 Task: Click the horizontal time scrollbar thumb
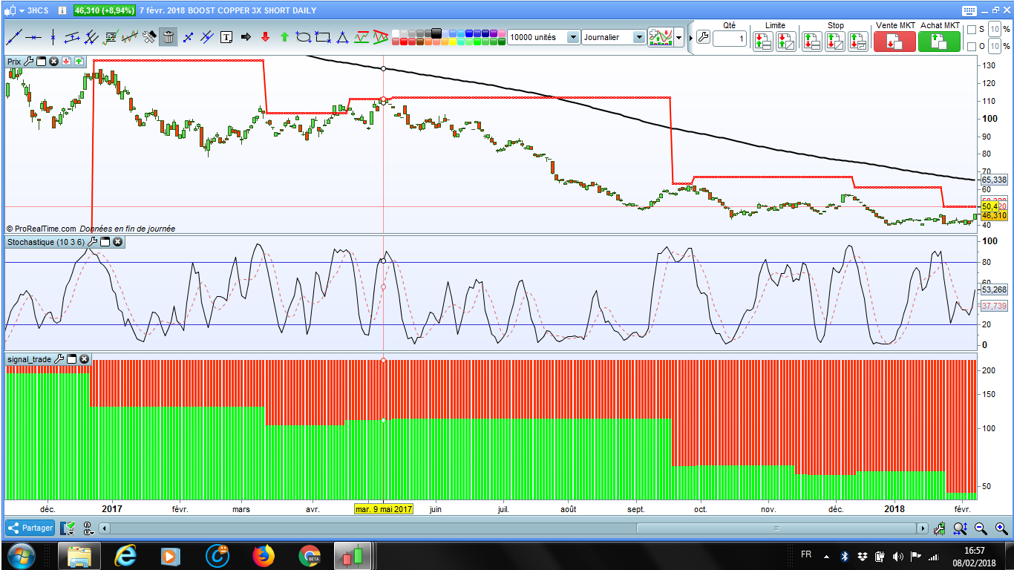(776, 528)
